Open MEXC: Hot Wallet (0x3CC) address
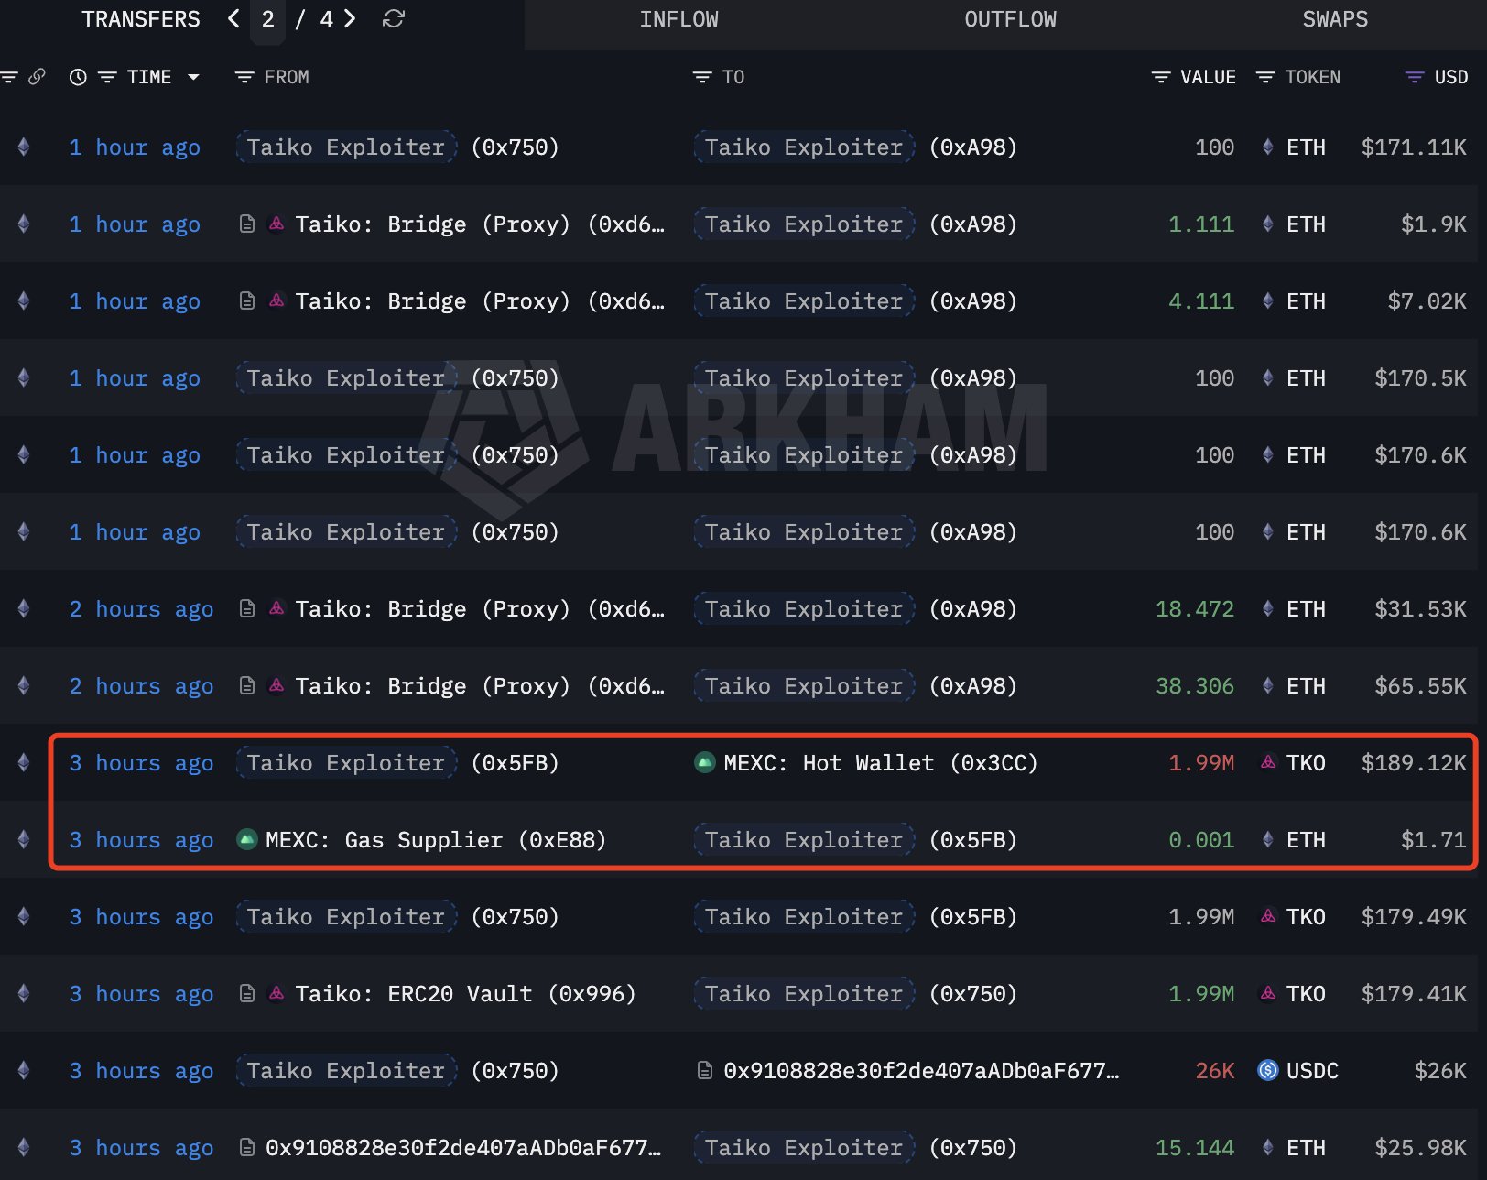This screenshot has width=1487, height=1180. [x=880, y=763]
